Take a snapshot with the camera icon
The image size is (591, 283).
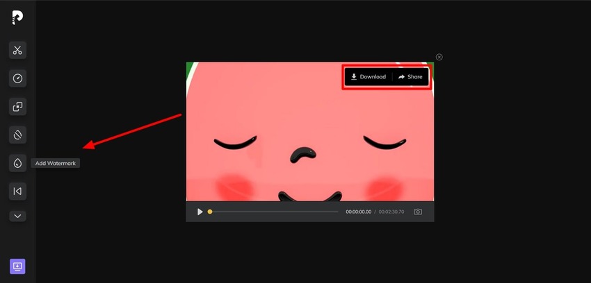point(418,212)
